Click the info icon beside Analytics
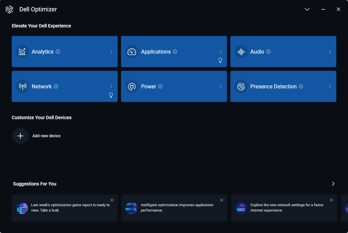Image resolution: width=348 pixels, height=233 pixels. (58, 52)
